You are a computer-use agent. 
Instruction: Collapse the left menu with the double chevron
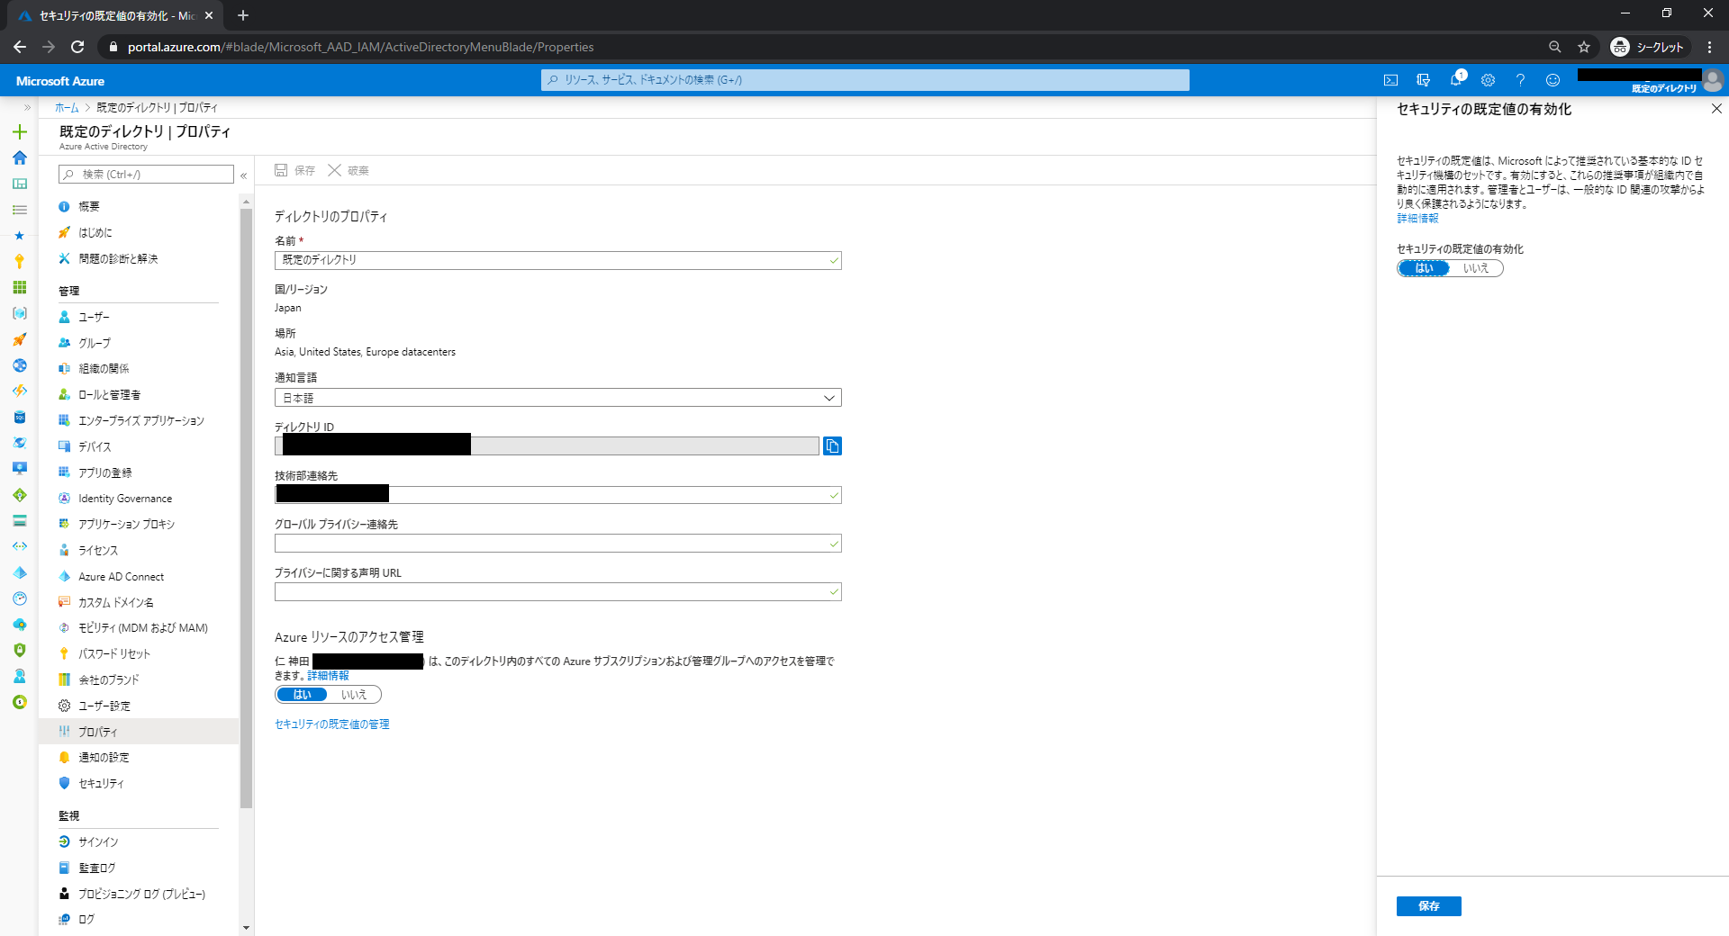tap(244, 175)
